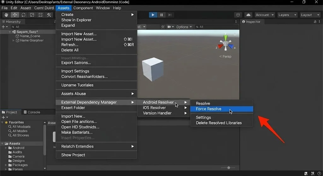Screen dimensions: 323x176
Task: Open scene view kebab menu
Action: [236, 22]
